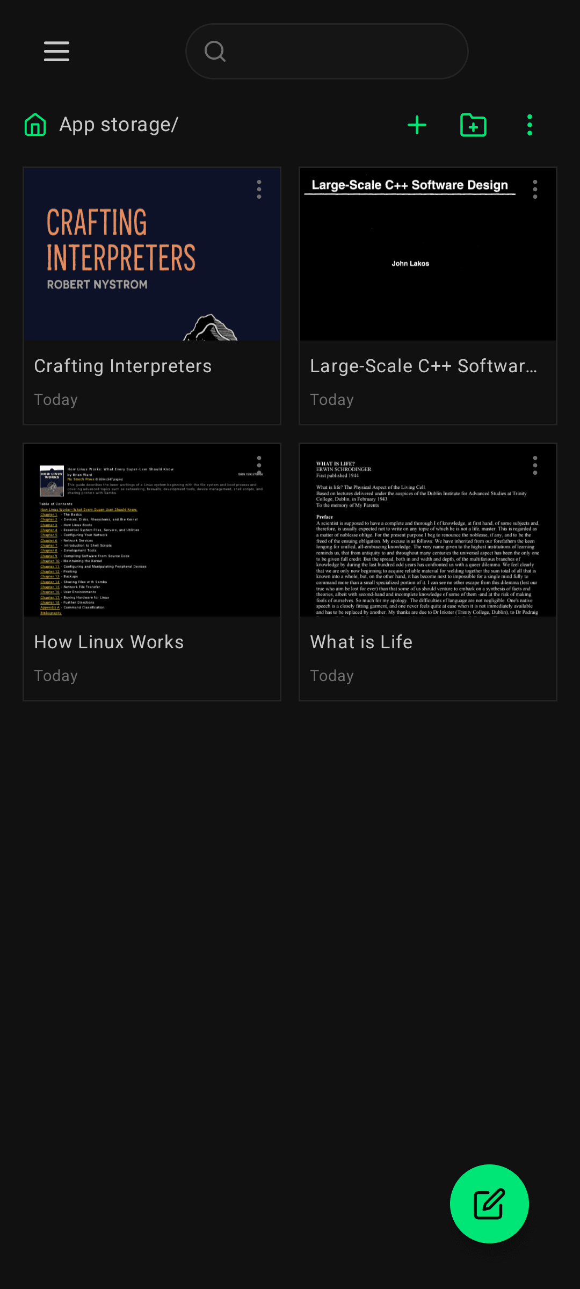The width and height of the screenshot is (580, 1289).
Task: Select the 'Large-Scale C++ Softwar…' title
Action: click(x=424, y=366)
